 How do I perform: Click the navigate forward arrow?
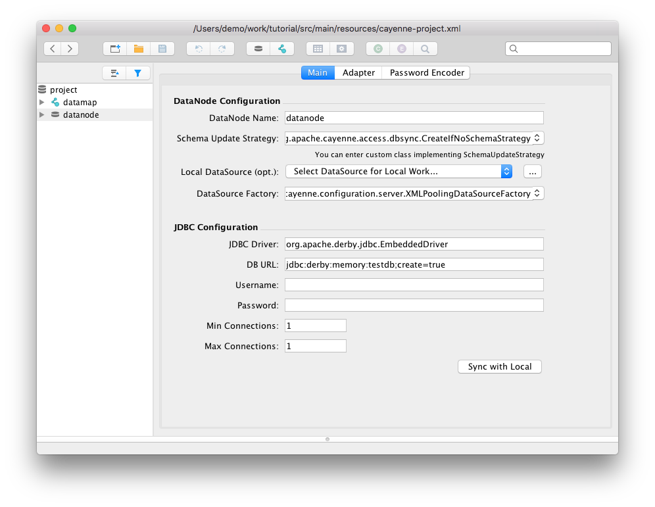point(69,49)
